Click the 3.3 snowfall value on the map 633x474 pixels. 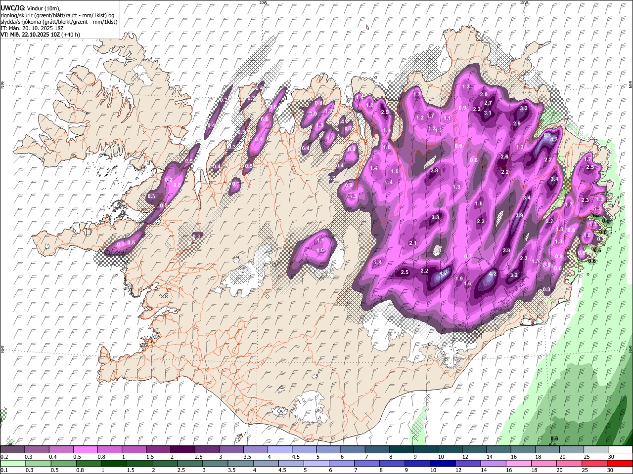(x=435, y=217)
